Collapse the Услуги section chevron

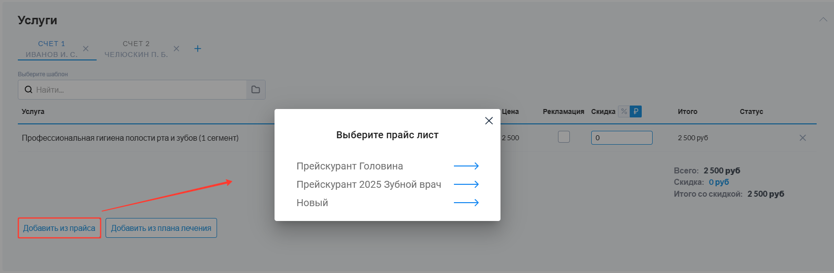[823, 19]
